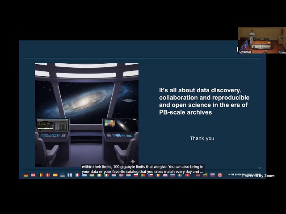286x214 pixels.
Task: Click the German flag icon
Action: (x=26, y=175)
